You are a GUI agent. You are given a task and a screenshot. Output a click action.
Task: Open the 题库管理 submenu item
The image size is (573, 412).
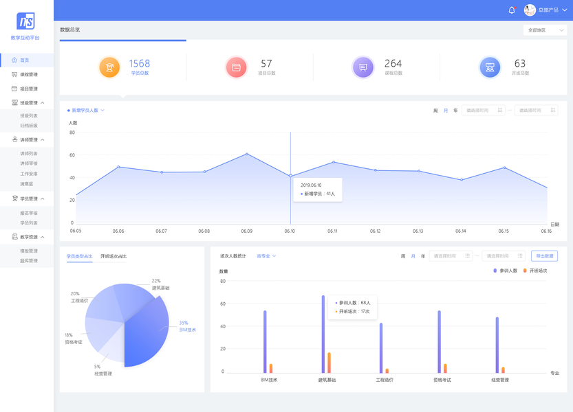pos(29,261)
